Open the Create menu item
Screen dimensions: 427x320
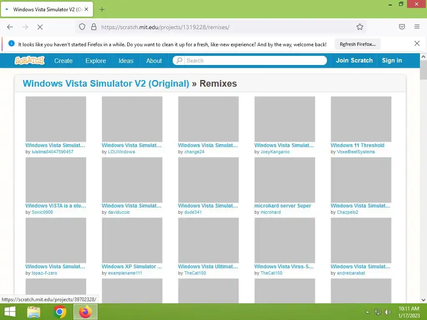point(63,61)
